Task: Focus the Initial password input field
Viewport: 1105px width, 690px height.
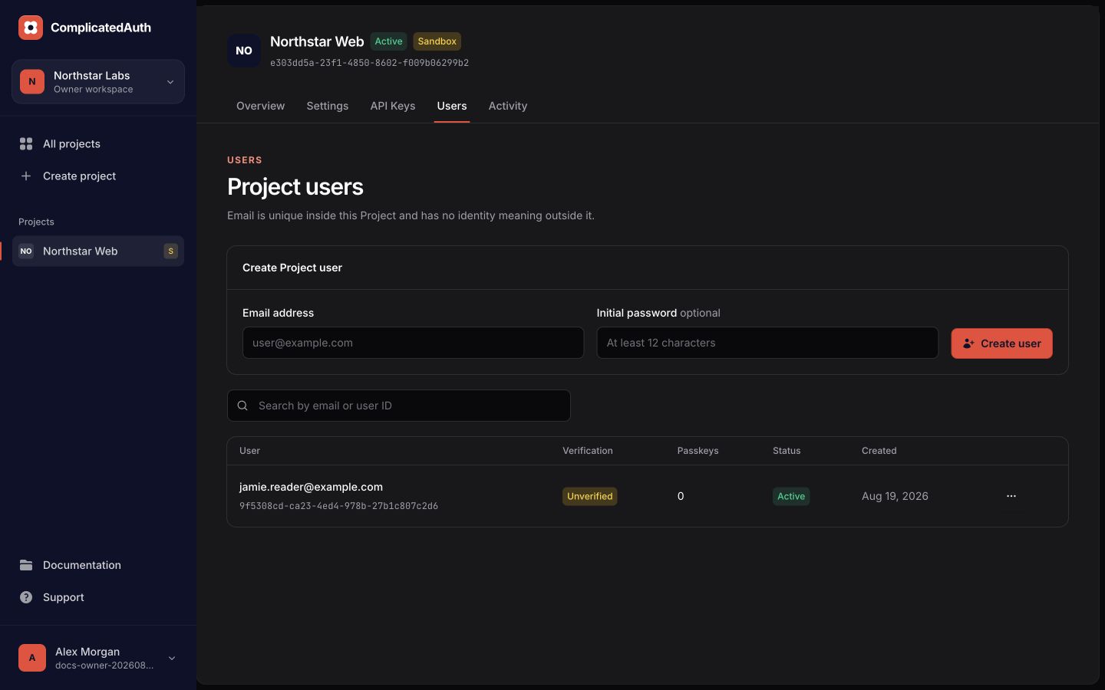Action: (x=767, y=343)
